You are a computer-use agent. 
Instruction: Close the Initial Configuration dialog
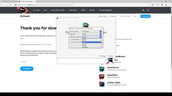(101, 29)
